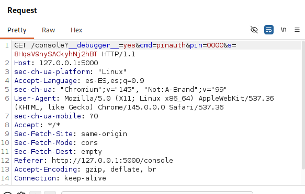Screen dimensions: 305x194
Task: Click the pinauth cmd value
Action: (171, 45)
